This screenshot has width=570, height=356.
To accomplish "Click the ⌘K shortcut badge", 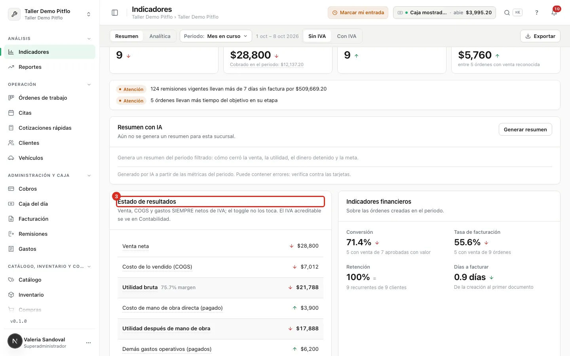I will (x=517, y=13).
